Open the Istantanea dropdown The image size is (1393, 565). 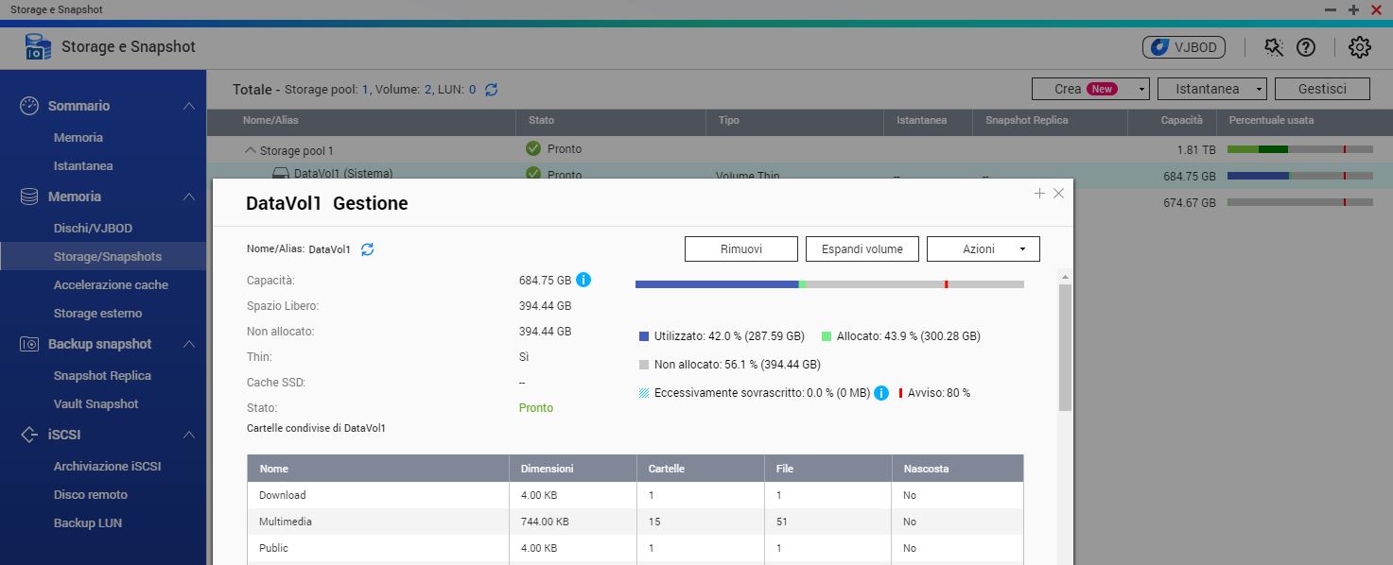click(x=1211, y=89)
